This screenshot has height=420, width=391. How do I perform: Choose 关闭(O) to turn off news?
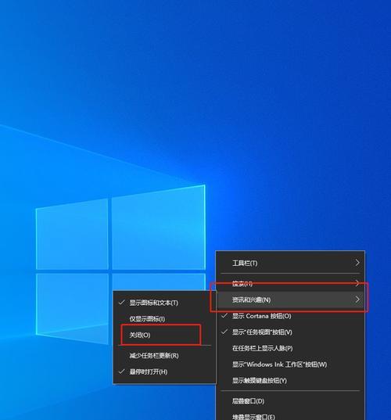point(164,335)
